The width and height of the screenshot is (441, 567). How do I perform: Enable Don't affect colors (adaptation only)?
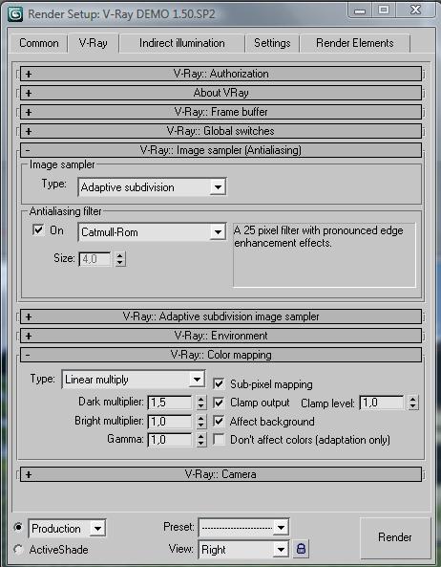click(219, 440)
